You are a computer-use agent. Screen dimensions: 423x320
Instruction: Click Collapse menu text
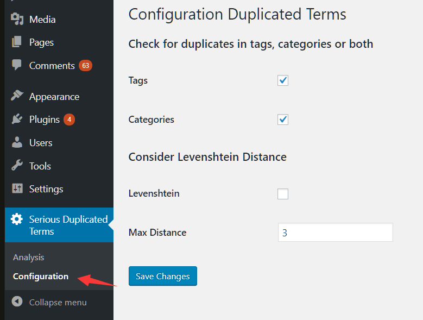[58, 303]
